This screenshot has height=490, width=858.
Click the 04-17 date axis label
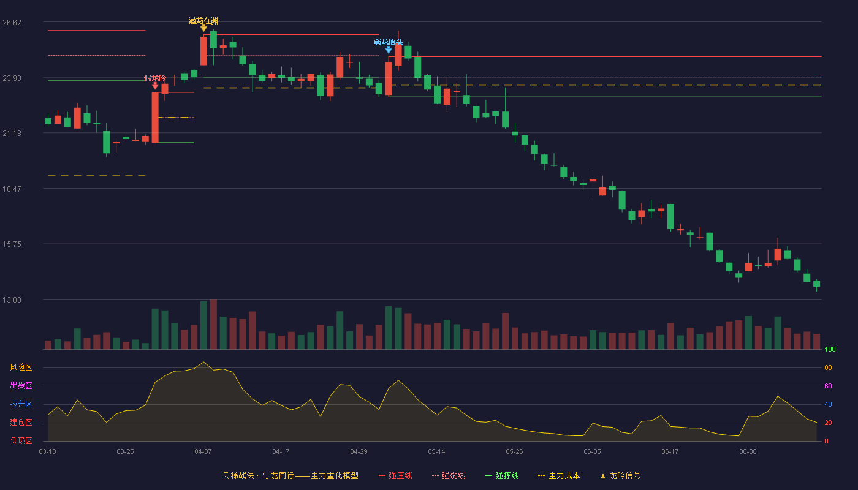pos(281,451)
